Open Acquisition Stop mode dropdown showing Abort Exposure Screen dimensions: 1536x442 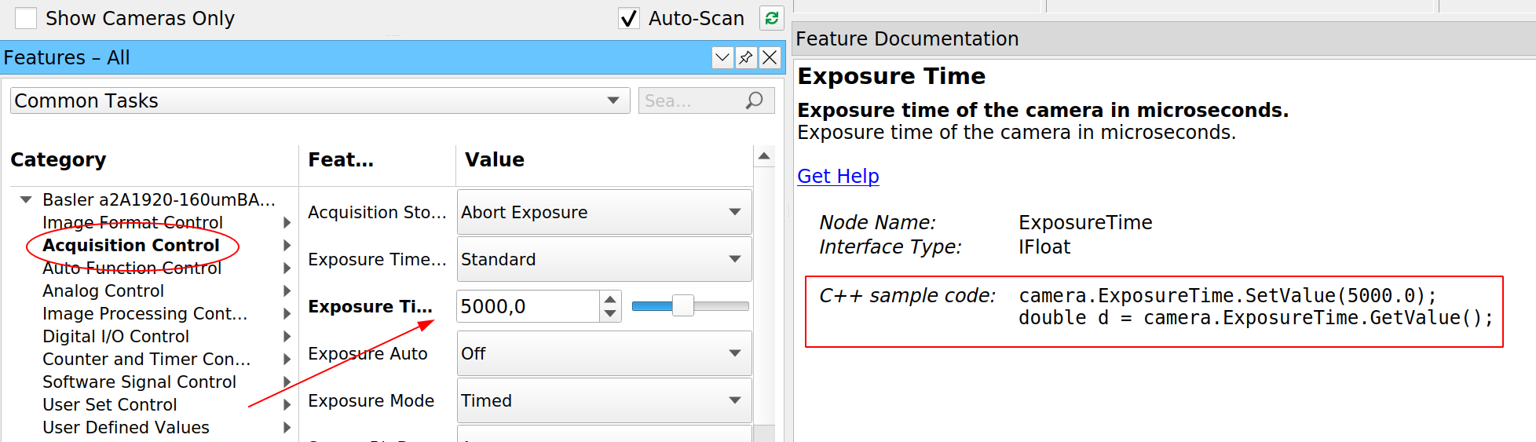pyautogui.click(x=603, y=212)
